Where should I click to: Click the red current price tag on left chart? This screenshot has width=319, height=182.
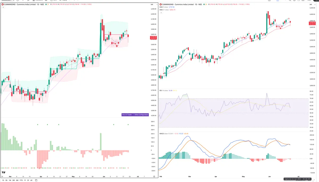pos(154,38)
